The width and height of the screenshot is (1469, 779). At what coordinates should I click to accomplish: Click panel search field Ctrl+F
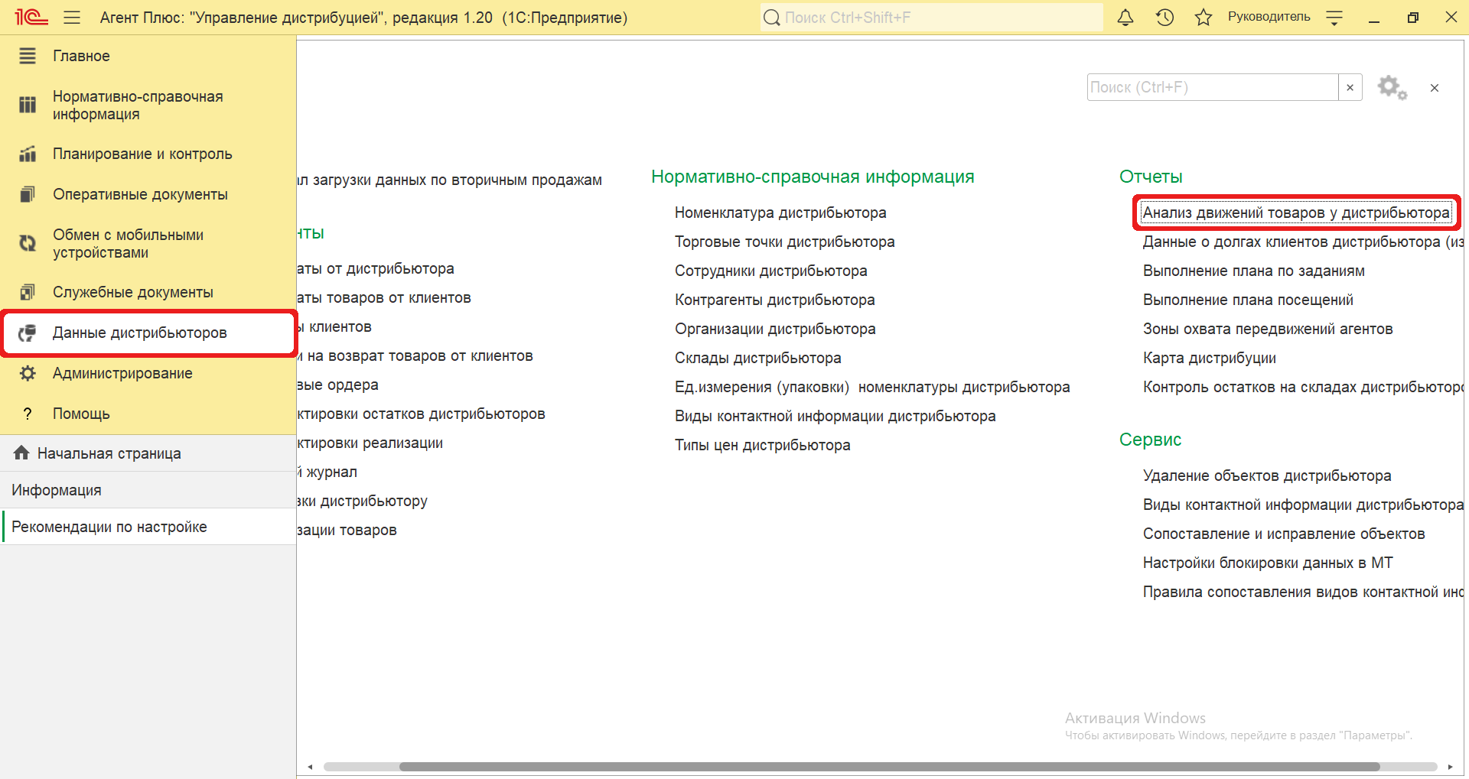(1213, 87)
